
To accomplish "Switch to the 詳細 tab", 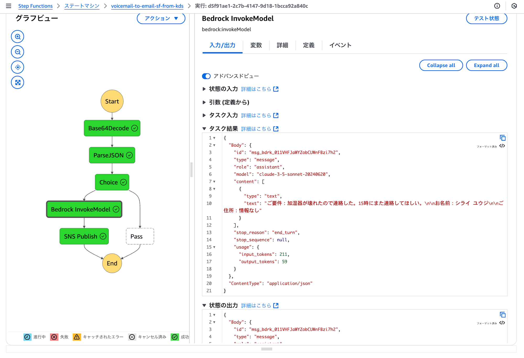I will (282, 45).
